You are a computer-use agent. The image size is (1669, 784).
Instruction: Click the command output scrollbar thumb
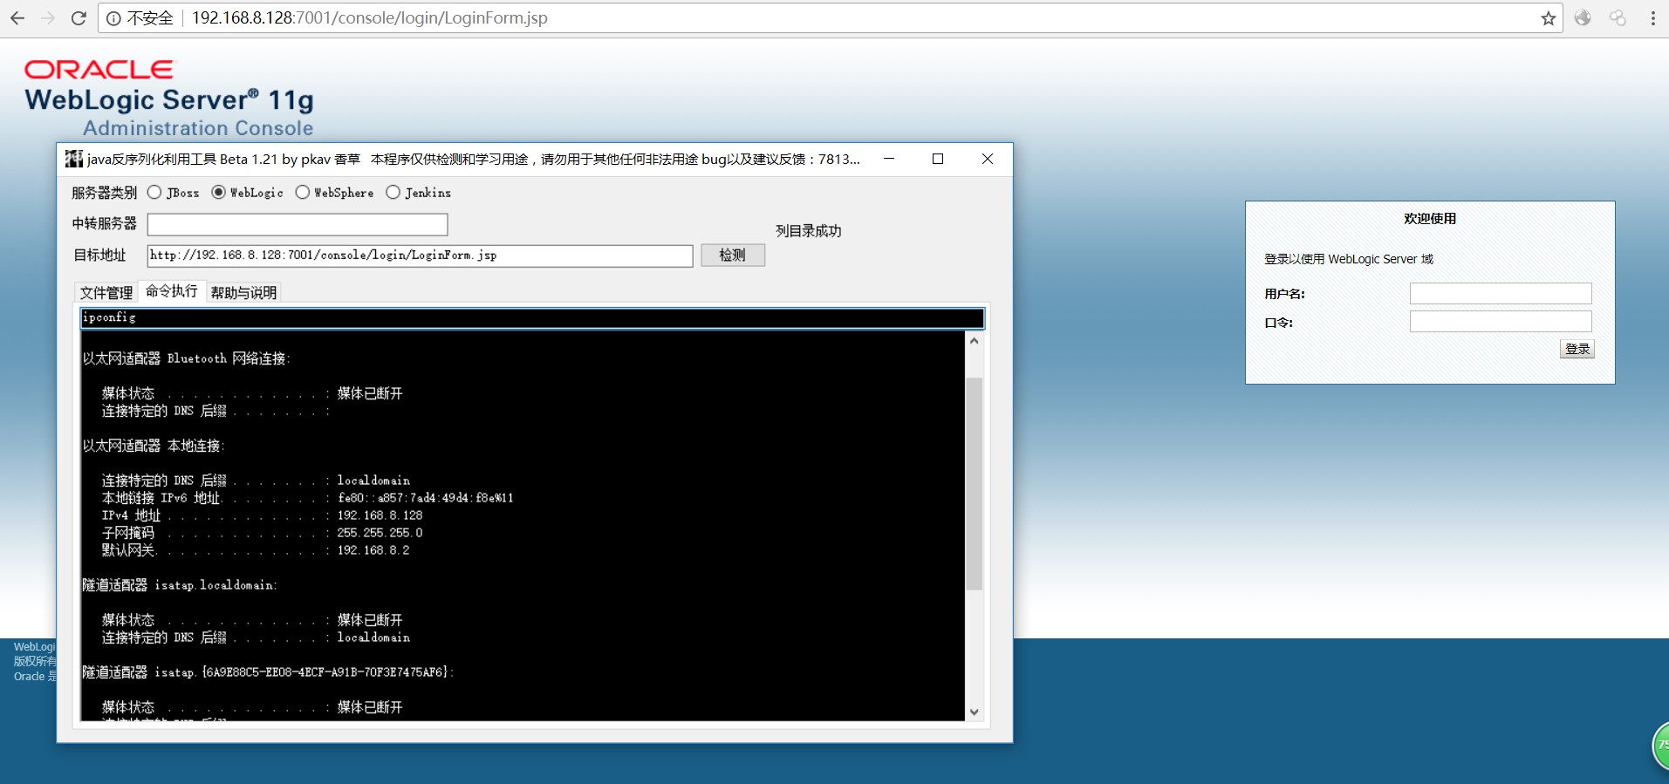pos(975,484)
